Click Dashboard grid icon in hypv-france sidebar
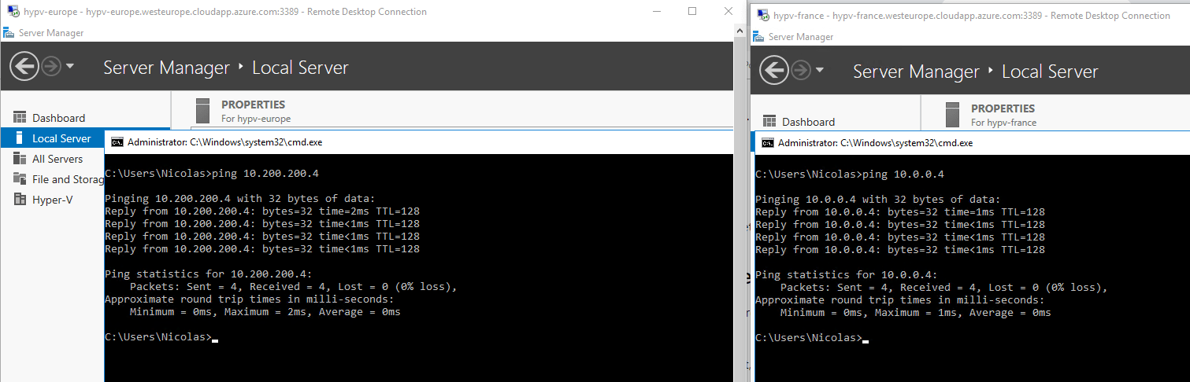This screenshot has width=1190, height=382. (769, 122)
